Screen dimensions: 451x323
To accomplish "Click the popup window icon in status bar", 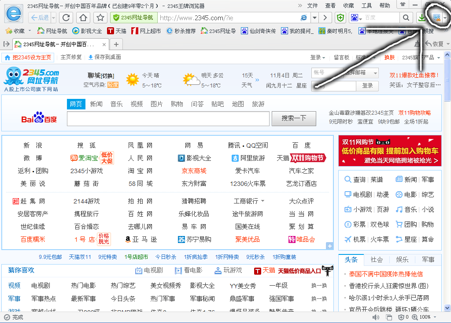I will coord(389,317).
